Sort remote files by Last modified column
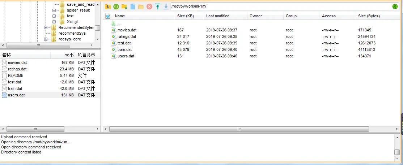403x165 pixels. click(x=217, y=16)
